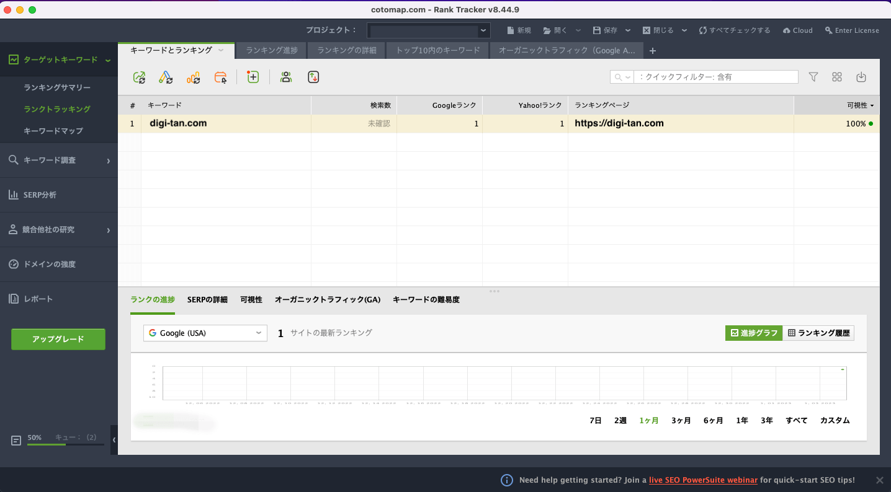This screenshot has height=492, width=891.
Task: Expand the 競合他社の研究 section
Action: pyautogui.click(x=109, y=230)
